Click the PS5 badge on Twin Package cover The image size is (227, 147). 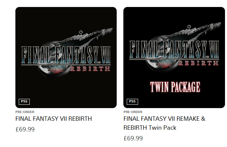pos(132,102)
